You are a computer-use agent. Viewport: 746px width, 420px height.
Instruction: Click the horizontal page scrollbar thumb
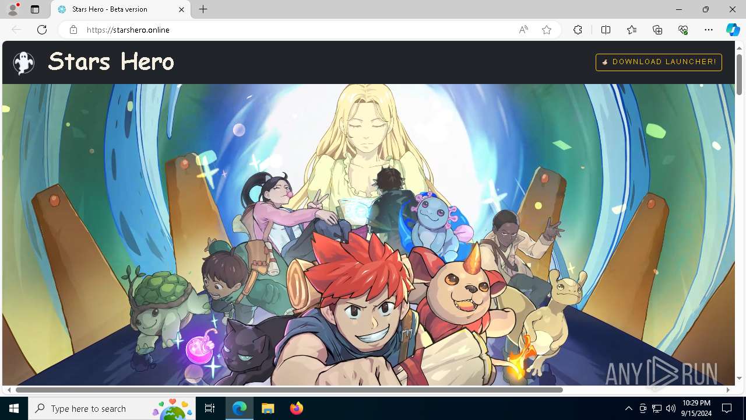[x=289, y=390]
